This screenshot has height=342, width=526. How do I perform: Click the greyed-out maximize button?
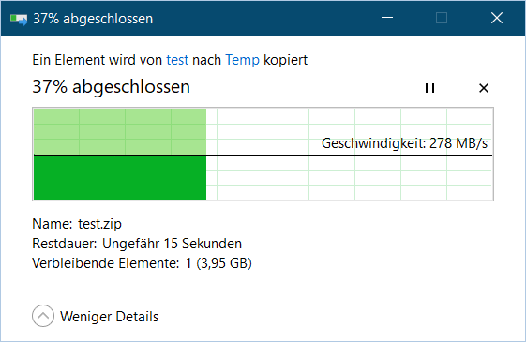click(442, 18)
